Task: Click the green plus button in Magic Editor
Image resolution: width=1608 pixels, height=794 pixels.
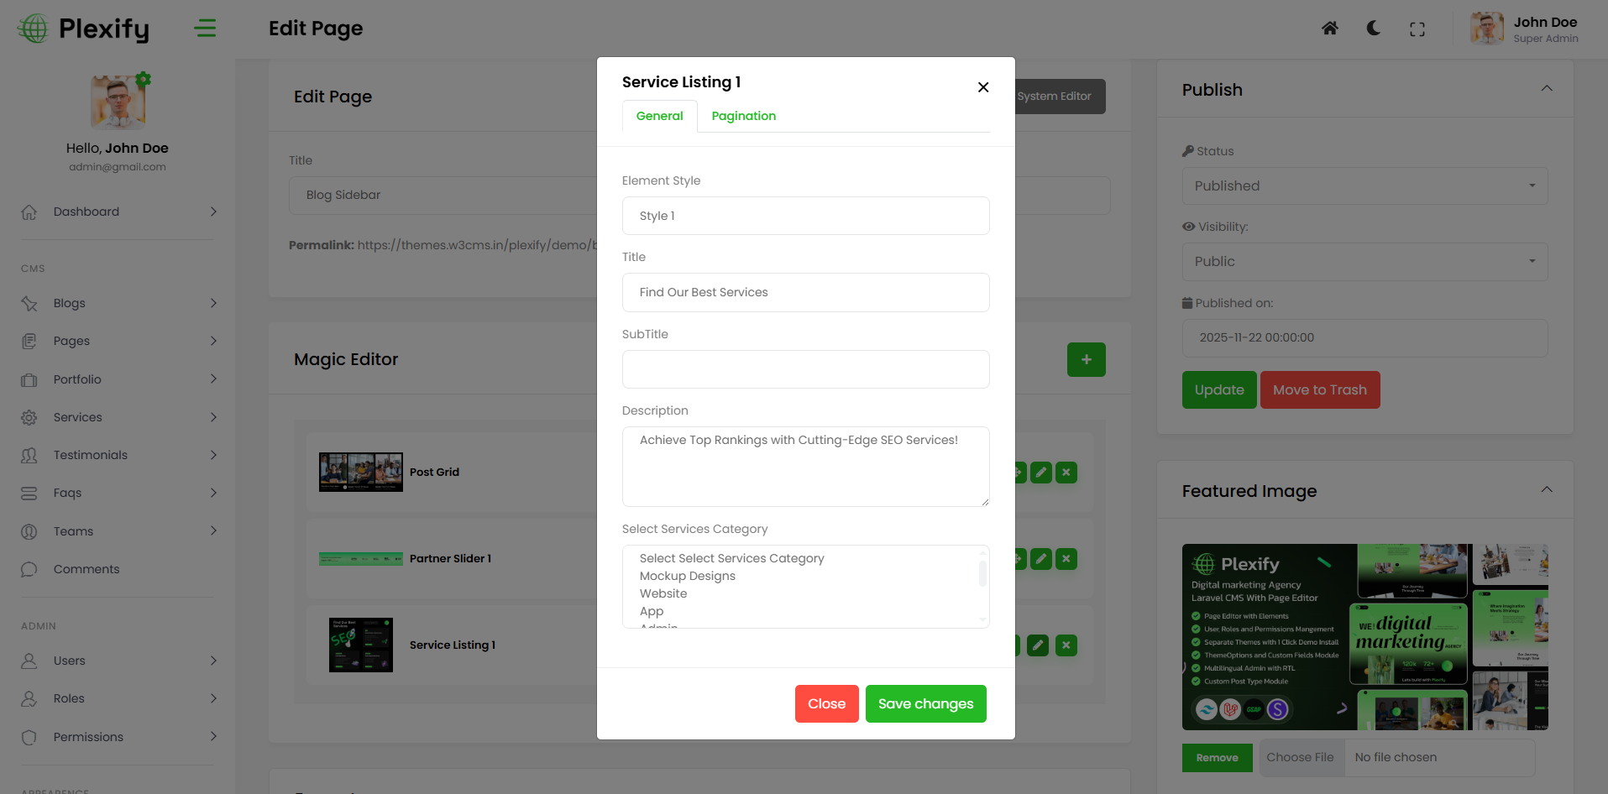Action: coord(1086,359)
